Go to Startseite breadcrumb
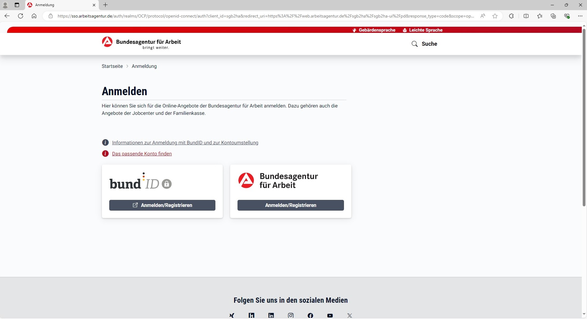 click(x=112, y=66)
